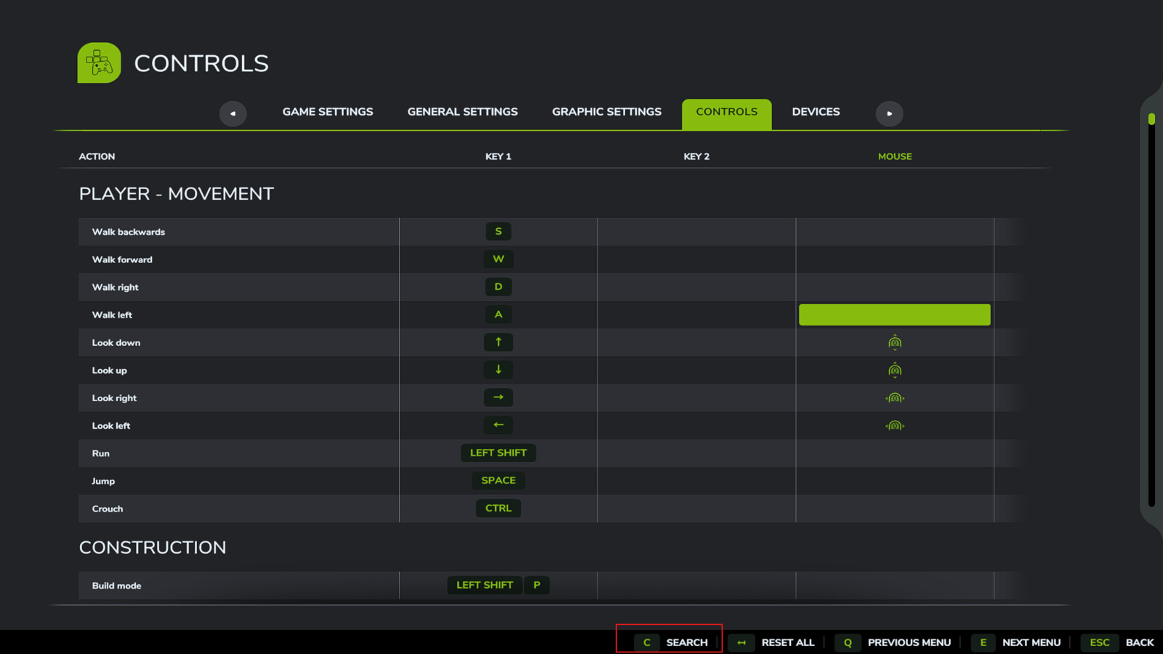Click up-arrow key binding for Look down
Viewport: 1163px width, 654px height.
pyautogui.click(x=499, y=342)
